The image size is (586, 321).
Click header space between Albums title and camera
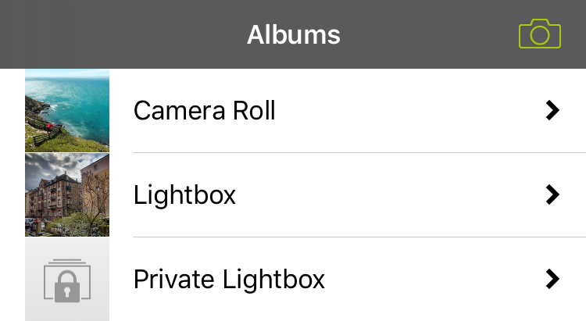tap(430, 34)
